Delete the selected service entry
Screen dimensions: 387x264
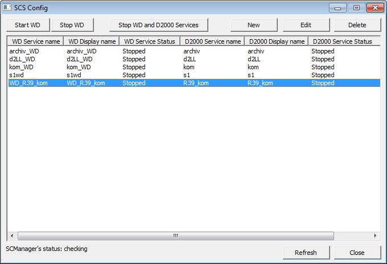tap(357, 25)
